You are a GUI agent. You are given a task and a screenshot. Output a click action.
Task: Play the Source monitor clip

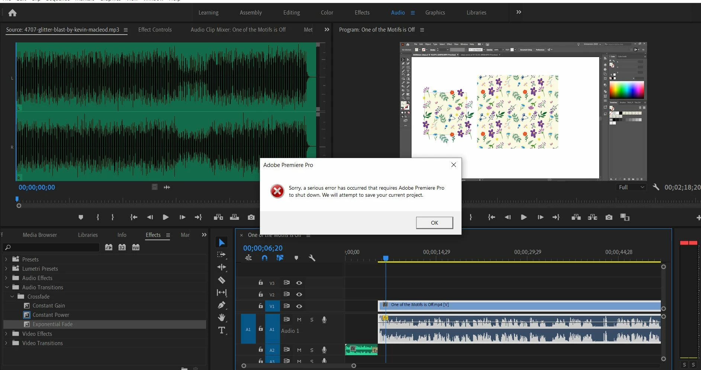coord(166,217)
